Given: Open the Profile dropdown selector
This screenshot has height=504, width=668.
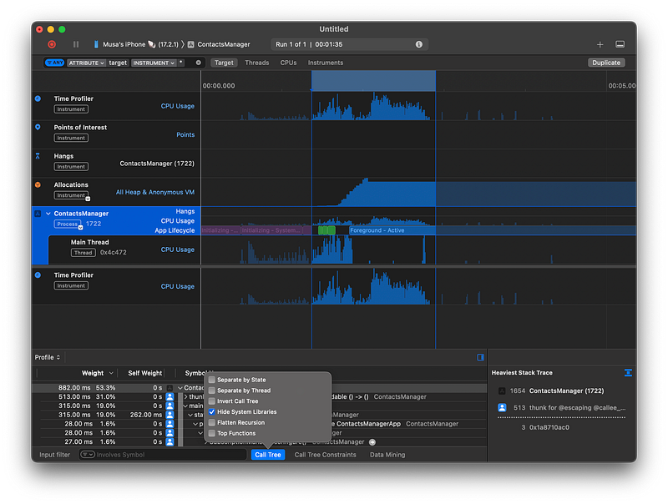Looking at the screenshot, I should pos(47,357).
